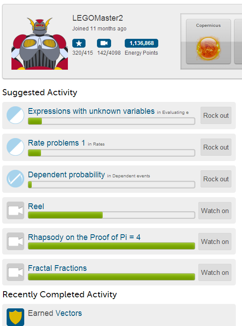Click the exercise circle icon beside Rate problems 1
Screen dimensions: 242x326
coord(15,147)
